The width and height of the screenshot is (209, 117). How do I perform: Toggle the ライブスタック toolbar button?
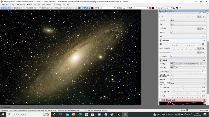[84, 8]
